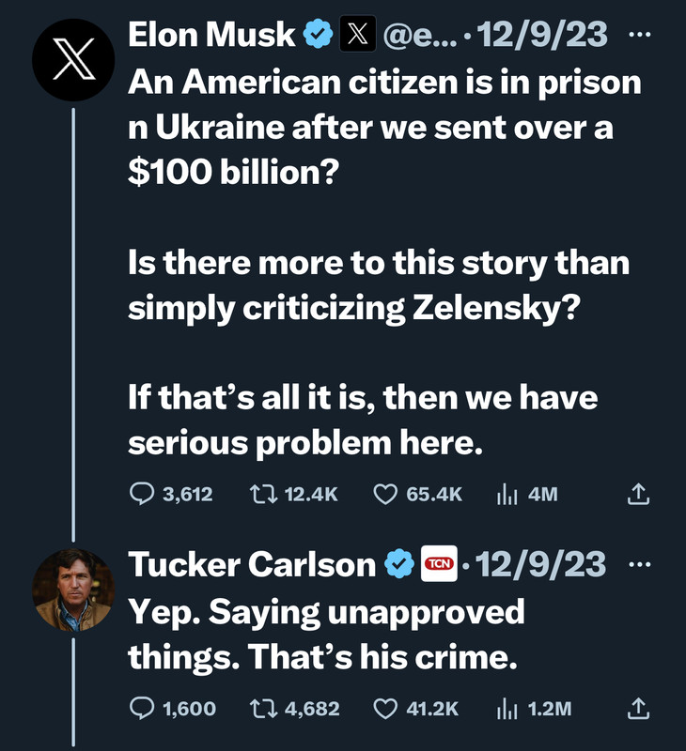This screenshot has height=751, width=686.
Task: Open more options on Tucker Carlson's reply
Action: 638,564
